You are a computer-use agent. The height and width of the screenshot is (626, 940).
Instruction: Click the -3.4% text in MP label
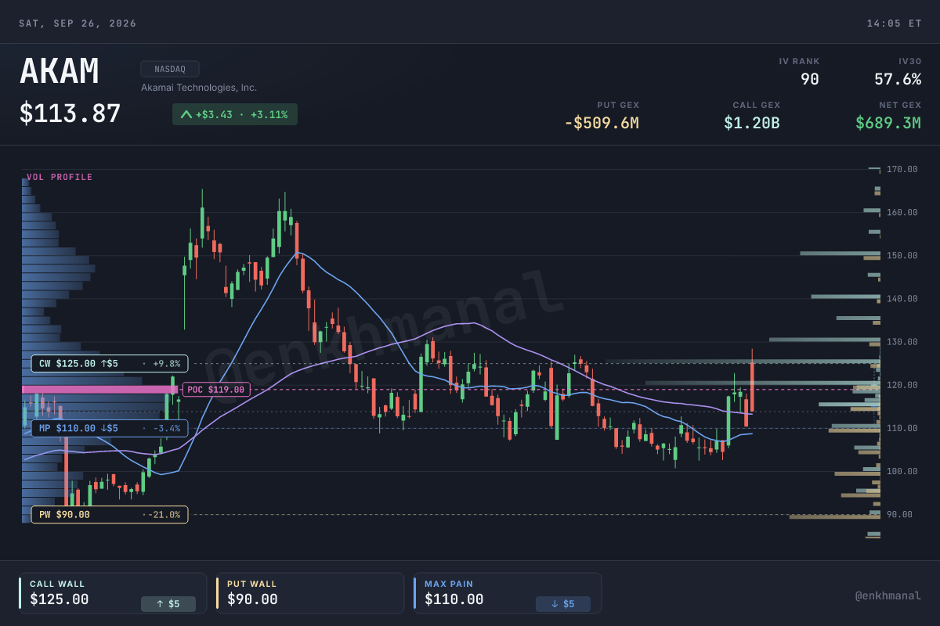pos(167,429)
